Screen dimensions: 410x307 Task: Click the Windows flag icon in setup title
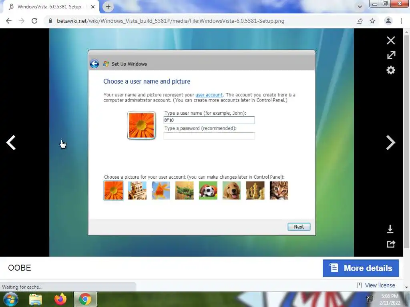click(x=106, y=64)
